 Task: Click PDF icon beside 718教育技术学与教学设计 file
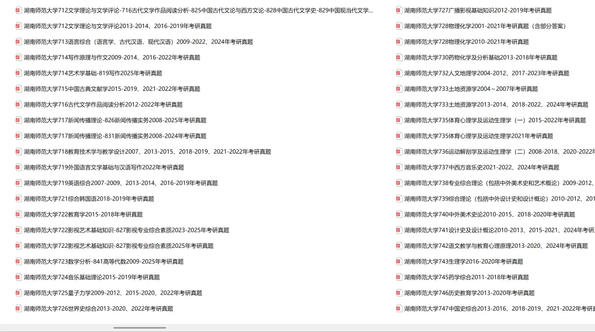click(x=18, y=151)
